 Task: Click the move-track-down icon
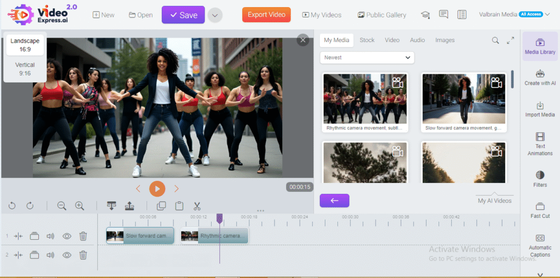[x=112, y=205]
